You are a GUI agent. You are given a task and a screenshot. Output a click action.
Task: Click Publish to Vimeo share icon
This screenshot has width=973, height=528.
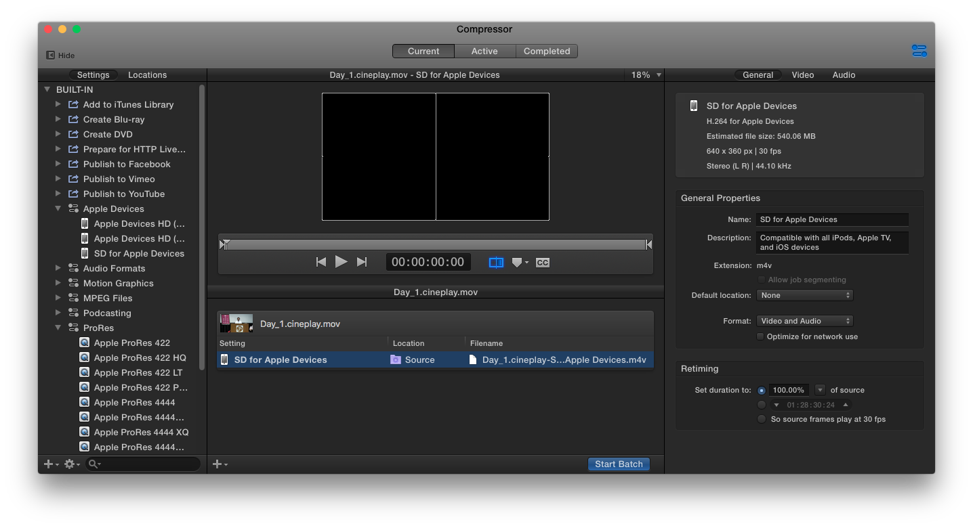73,179
